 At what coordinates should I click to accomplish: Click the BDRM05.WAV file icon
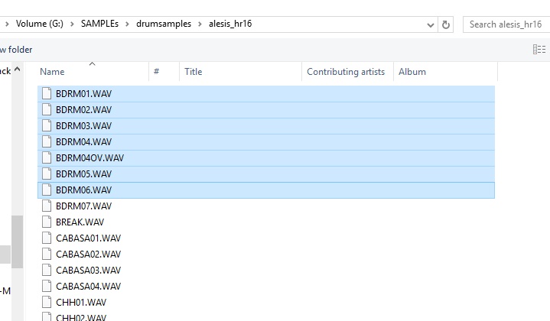[47, 173]
